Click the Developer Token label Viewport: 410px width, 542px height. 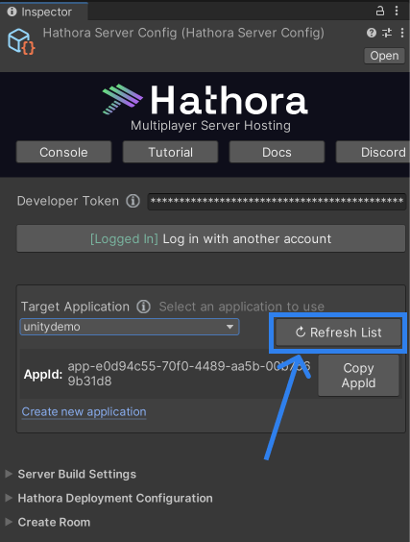tap(68, 201)
